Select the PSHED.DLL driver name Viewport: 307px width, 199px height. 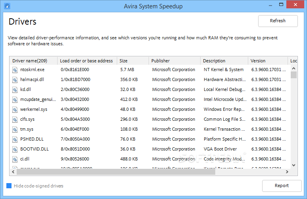32,139
